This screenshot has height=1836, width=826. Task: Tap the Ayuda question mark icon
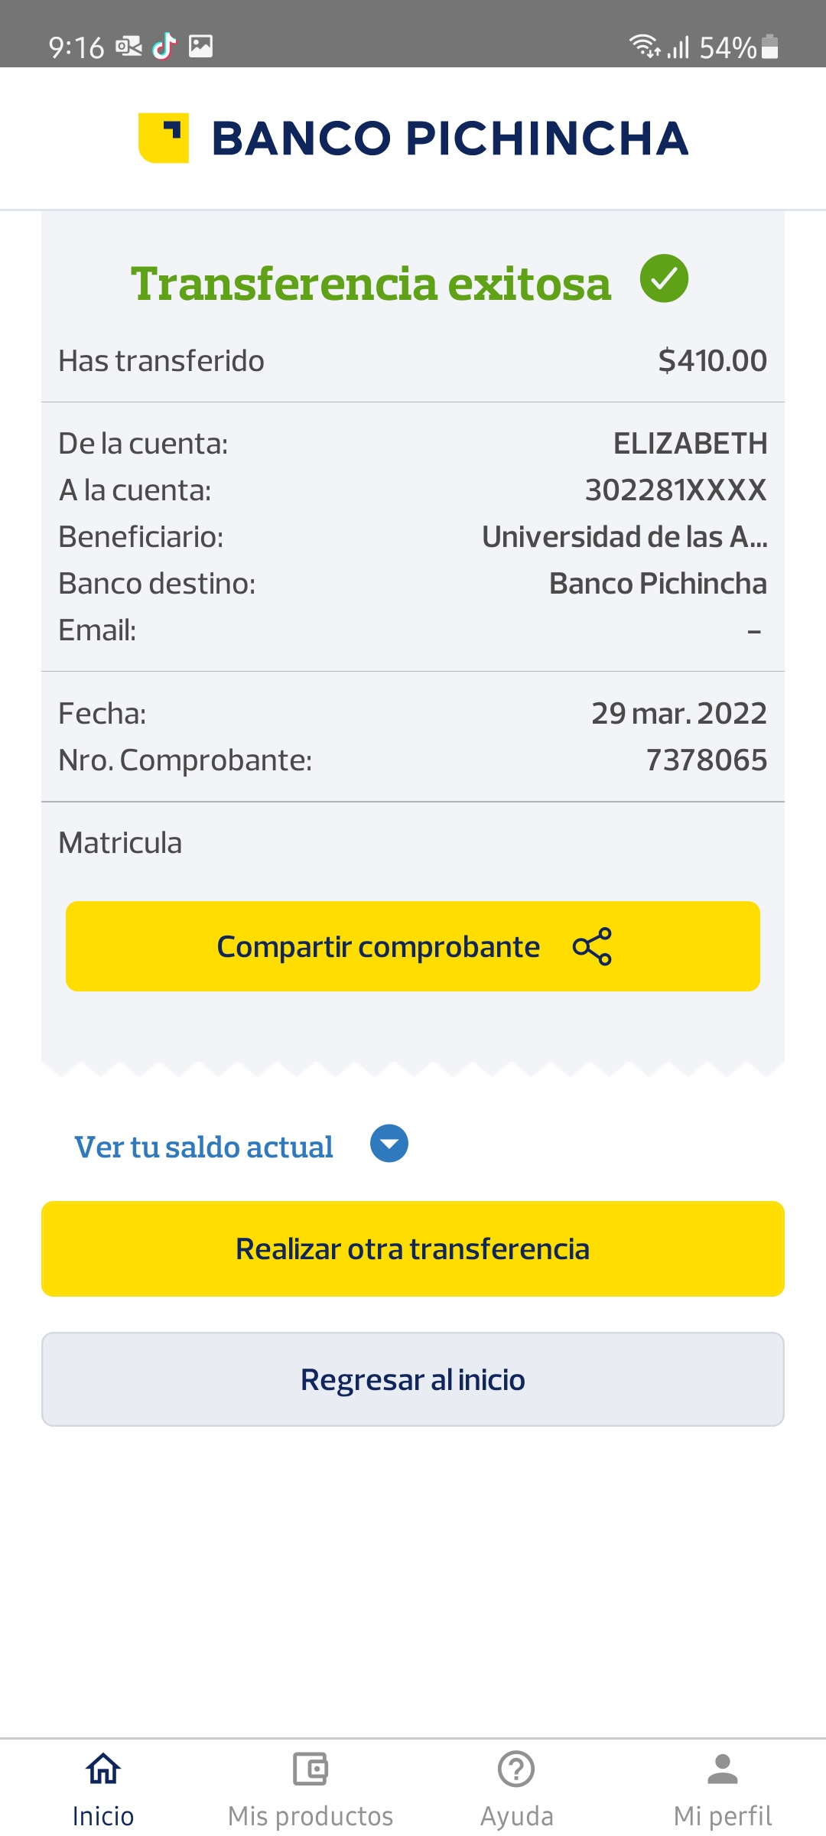click(x=516, y=1769)
